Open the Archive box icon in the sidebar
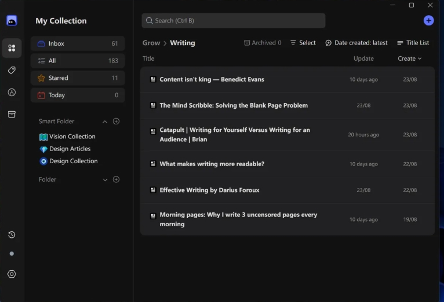The height and width of the screenshot is (302, 444). tap(12, 114)
